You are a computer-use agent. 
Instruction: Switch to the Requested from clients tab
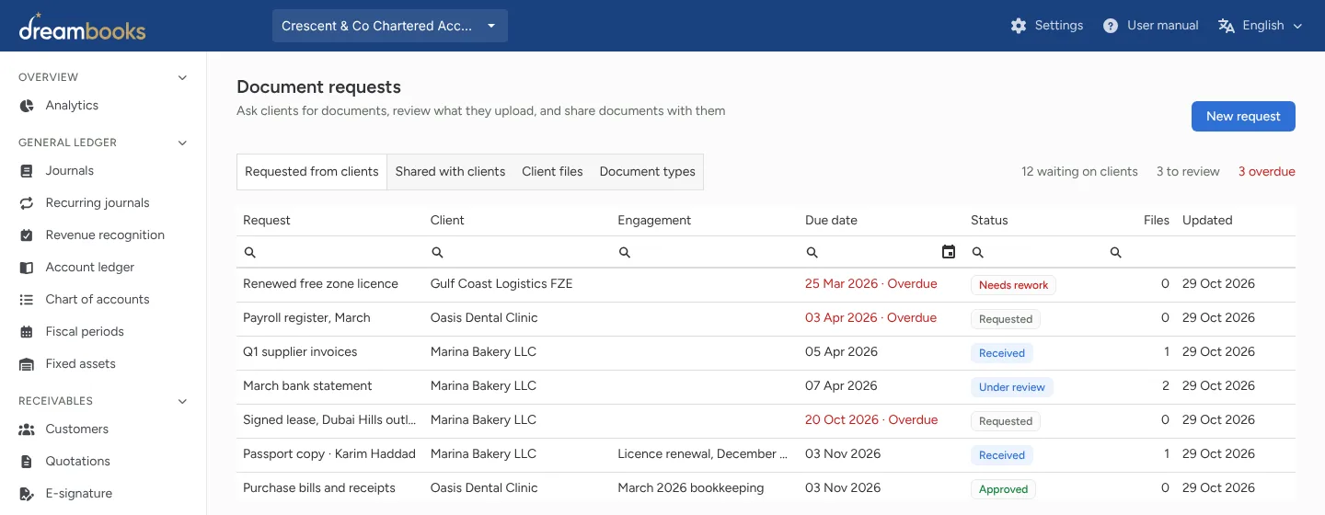(312, 172)
